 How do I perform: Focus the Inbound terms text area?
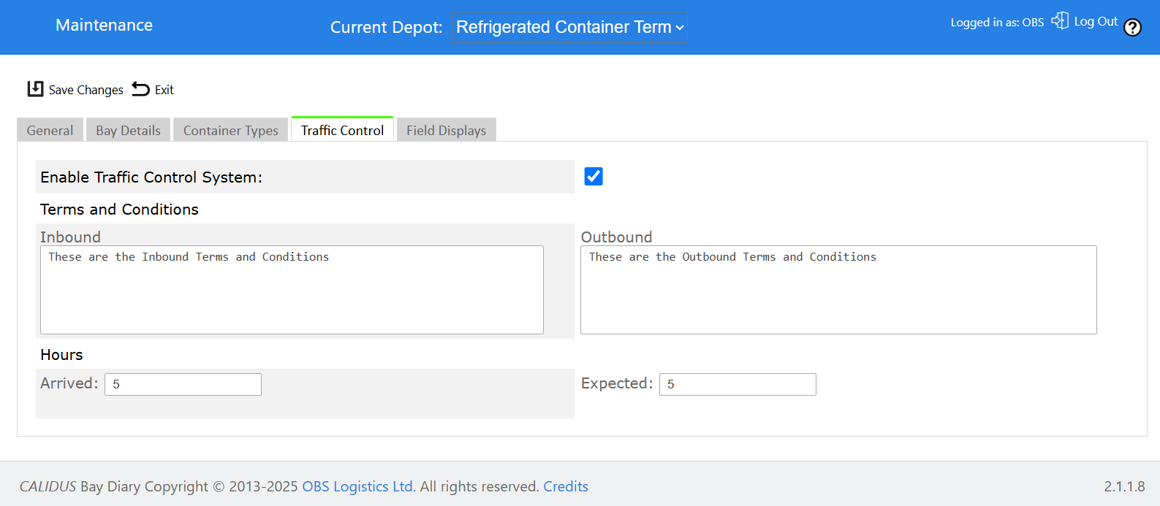(292, 290)
